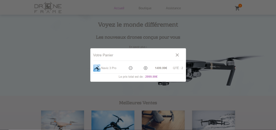Select the Navic 3 Pro cart thumbnail
Viewport: 276px width, 130px height.
[97, 68]
